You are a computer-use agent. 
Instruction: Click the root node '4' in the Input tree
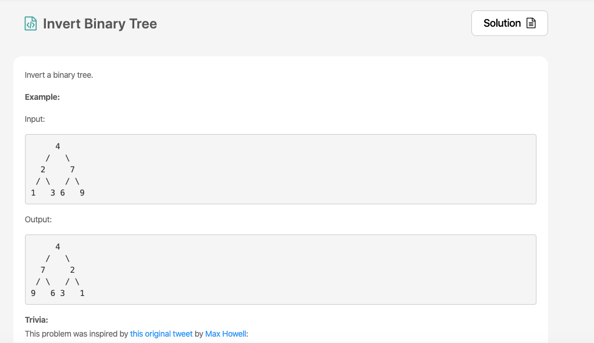tap(57, 146)
